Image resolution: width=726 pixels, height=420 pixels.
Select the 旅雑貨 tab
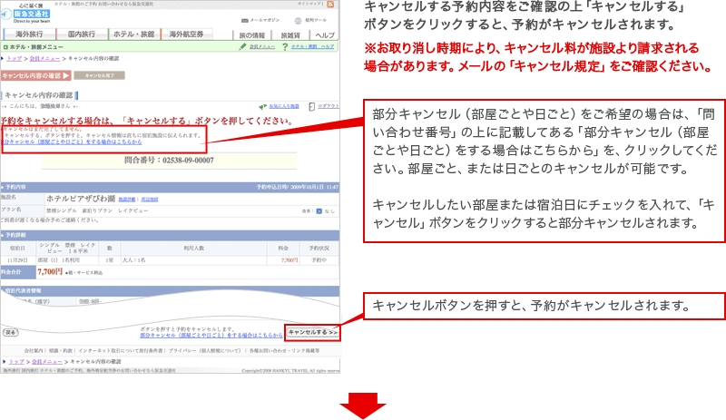[290, 35]
